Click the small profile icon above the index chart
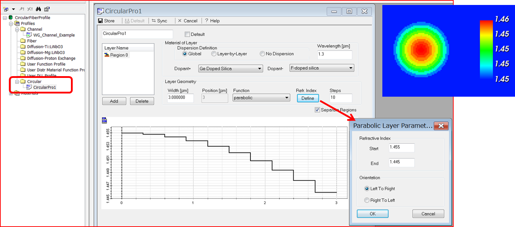Viewport: 515px width, 227px height. click(x=104, y=120)
